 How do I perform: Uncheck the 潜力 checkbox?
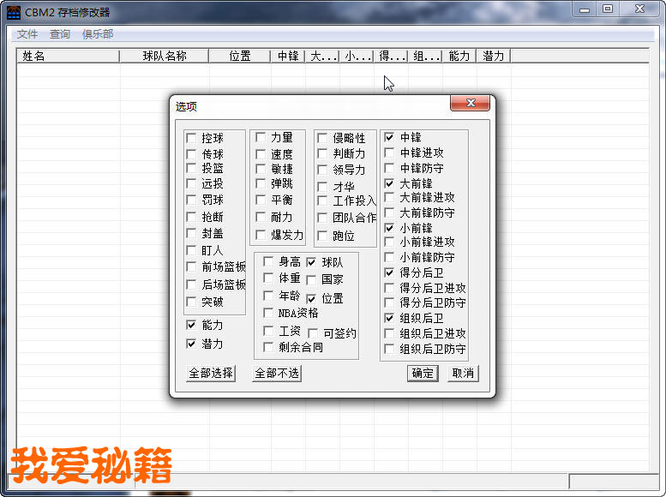[x=191, y=344]
